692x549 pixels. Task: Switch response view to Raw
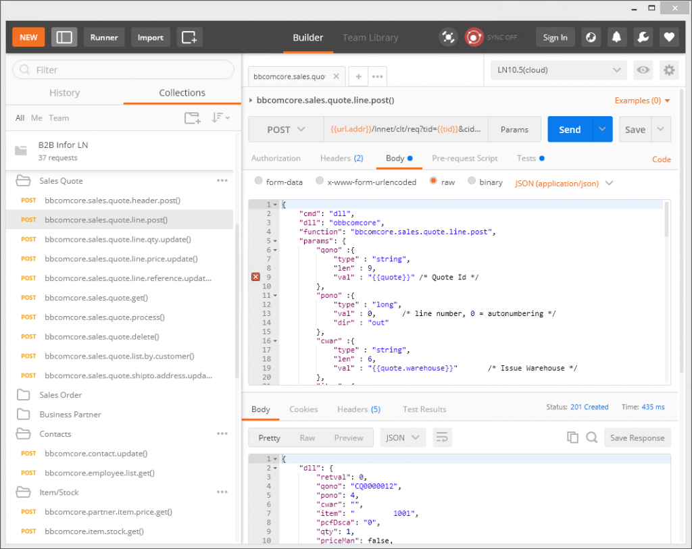coord(307,438)
